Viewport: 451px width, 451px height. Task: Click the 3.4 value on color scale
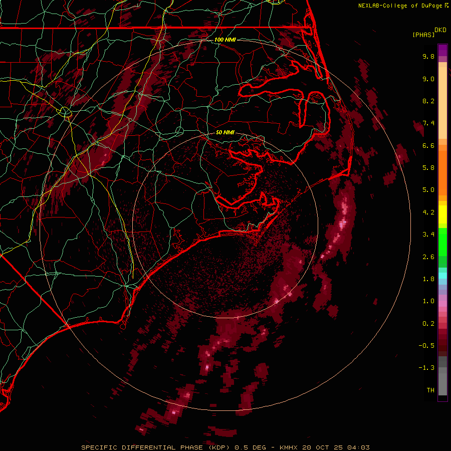click(428, 235)
